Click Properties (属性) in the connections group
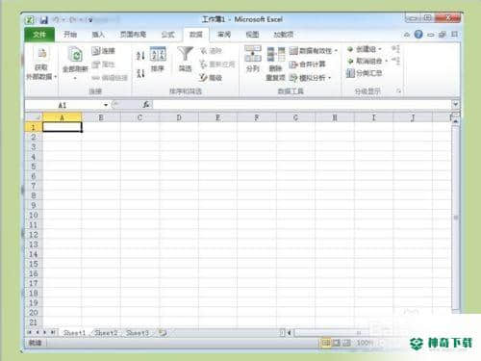This screenshot has width=481, height=361. pyautogui.click(x=103, y=64)
